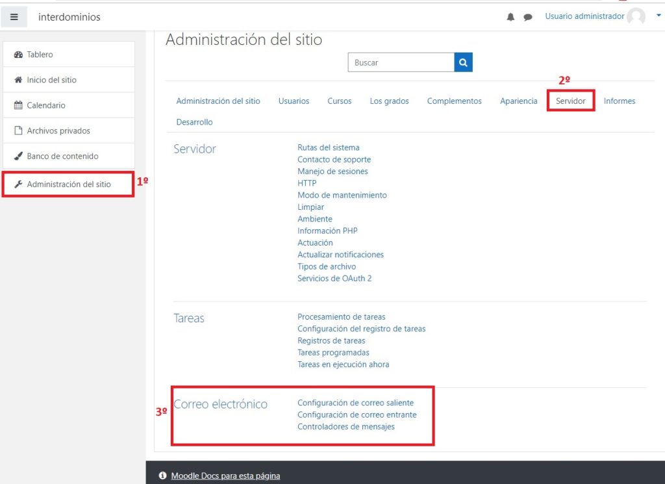Open Archivos privados in sidebar

pos(69,131)
